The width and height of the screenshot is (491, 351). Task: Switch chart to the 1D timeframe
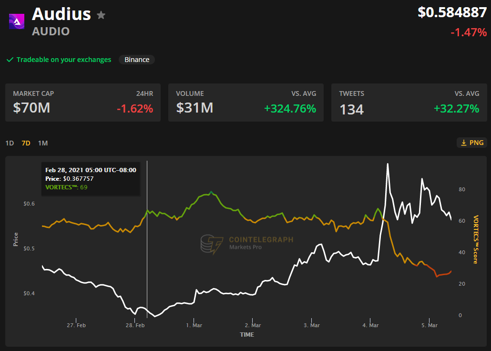[10, 143]
